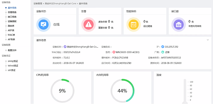213x104 pixels.
Task: Click the green vendor icon beside 迈普
Action: click(163, 52)
